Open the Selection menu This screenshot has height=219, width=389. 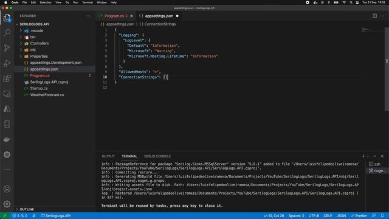pos(46,2)
